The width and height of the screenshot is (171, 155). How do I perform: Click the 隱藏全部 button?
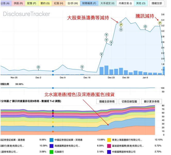pos(157,3)
